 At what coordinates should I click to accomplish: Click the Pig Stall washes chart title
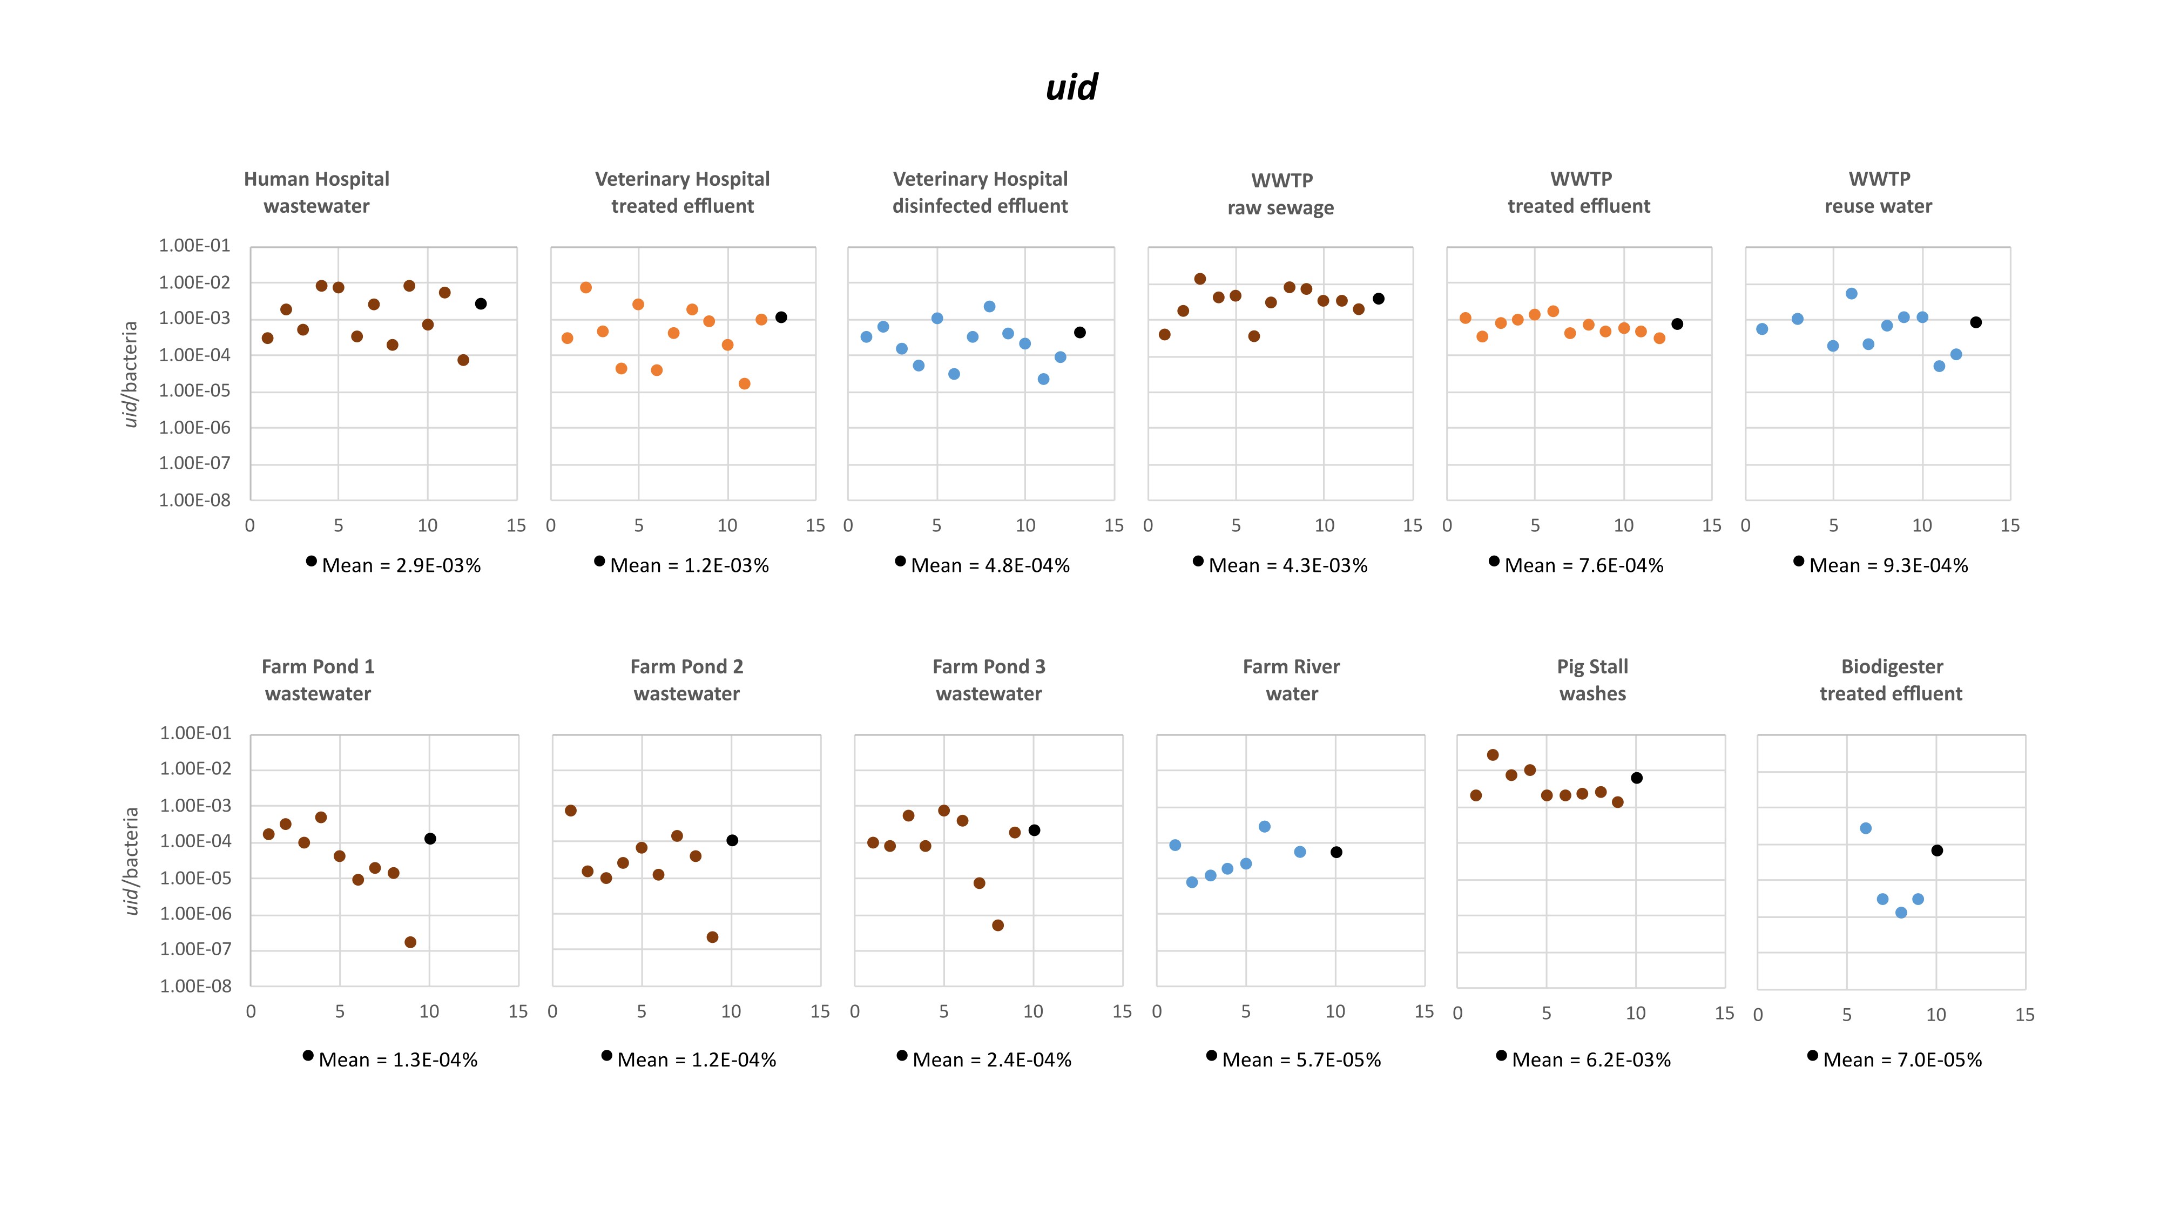point(1592,680)
